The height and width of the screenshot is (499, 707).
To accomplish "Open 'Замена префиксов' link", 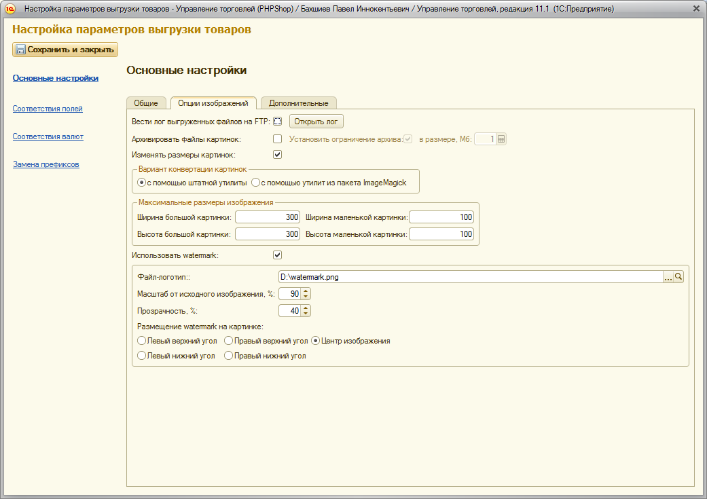I will pos(46,164).
